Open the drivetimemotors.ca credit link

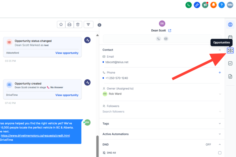click(x=35, y=136)
